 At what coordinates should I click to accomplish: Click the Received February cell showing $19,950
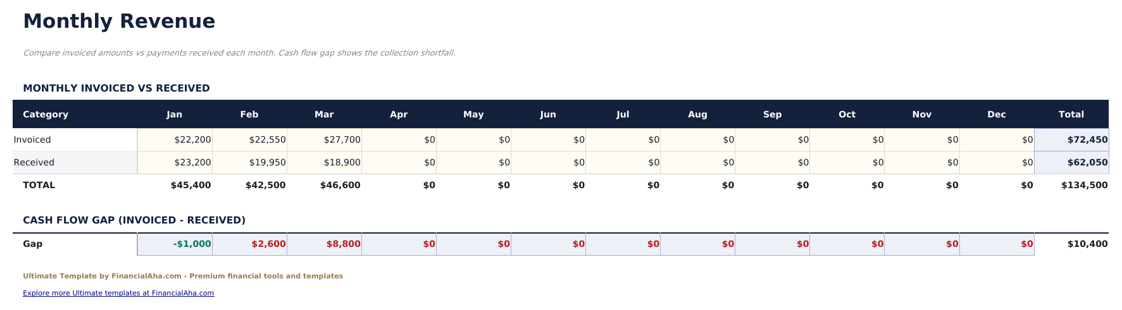[x=249, y=162]
